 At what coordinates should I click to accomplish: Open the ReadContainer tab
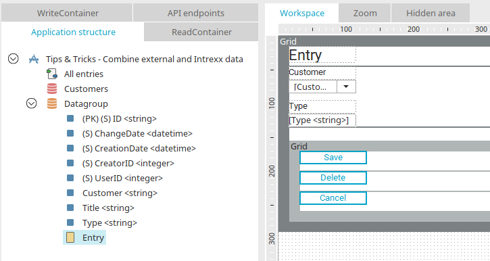click(x=201, y=32)
